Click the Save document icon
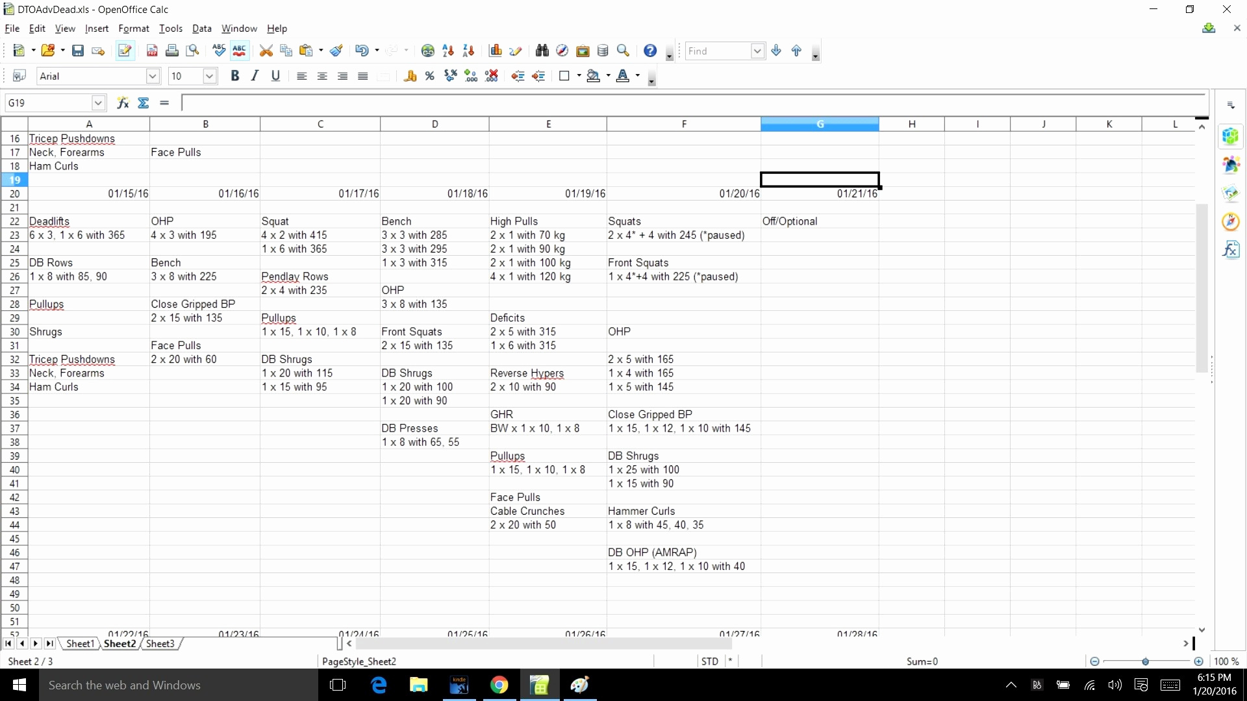This screenshot has height=701, width=1247. click(x=78, y=51)
